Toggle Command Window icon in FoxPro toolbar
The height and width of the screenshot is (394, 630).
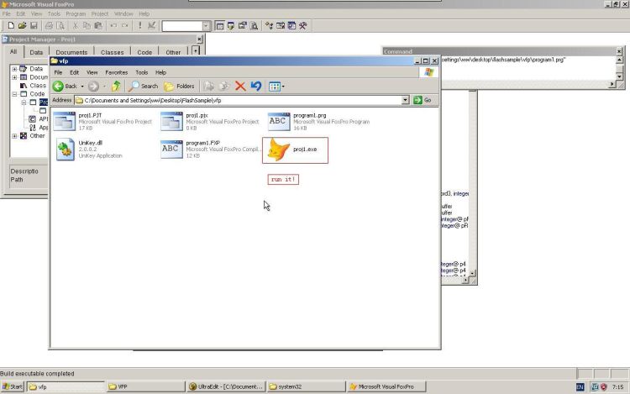(x=220, y=26)
